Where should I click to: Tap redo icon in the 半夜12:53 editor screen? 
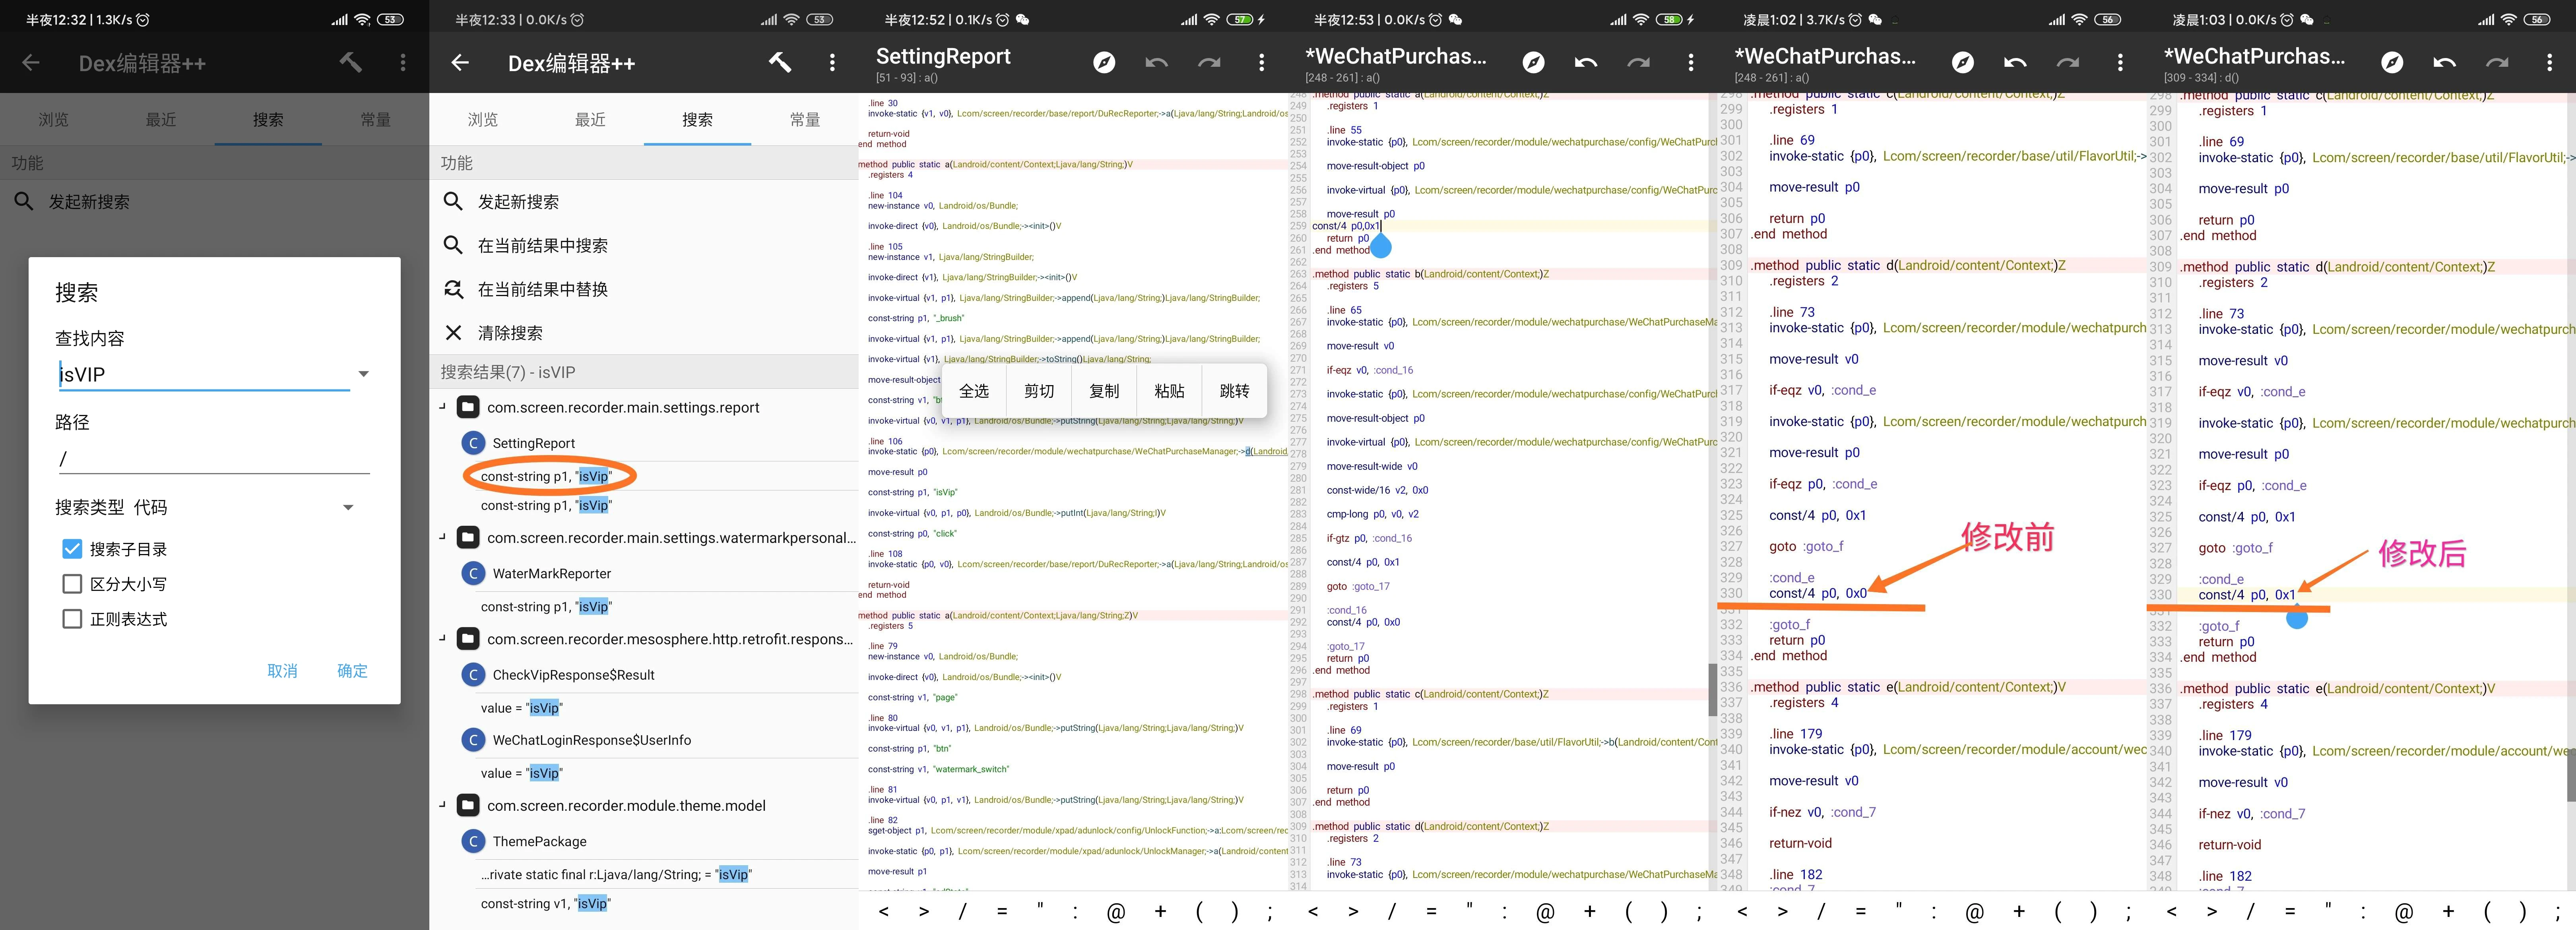click(1638, 63)
